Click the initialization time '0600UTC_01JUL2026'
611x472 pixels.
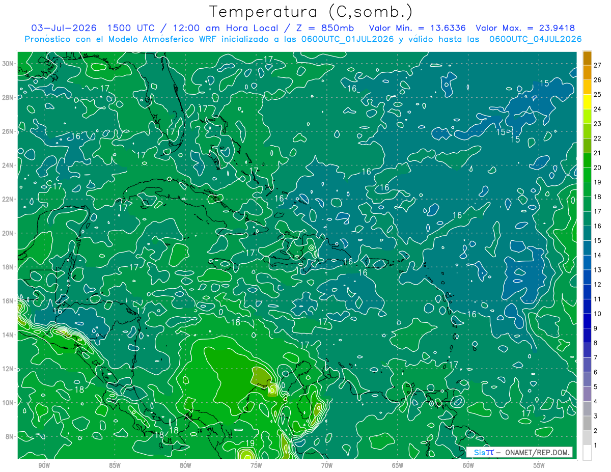(x=347, y=39)
